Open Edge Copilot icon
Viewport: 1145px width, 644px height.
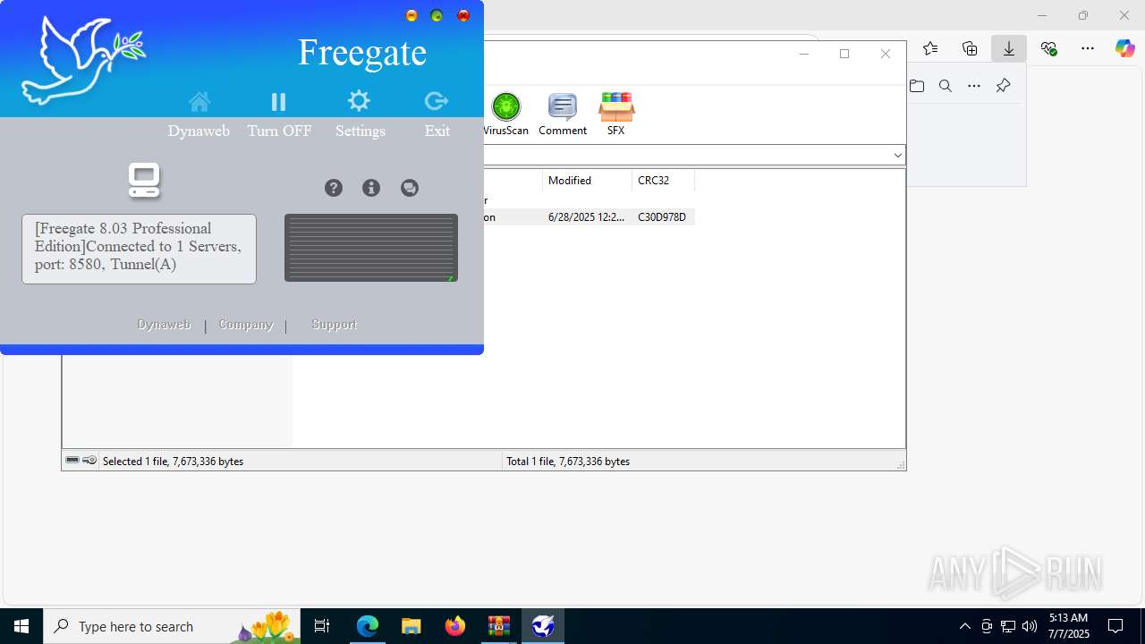[x=1125, y=48]
